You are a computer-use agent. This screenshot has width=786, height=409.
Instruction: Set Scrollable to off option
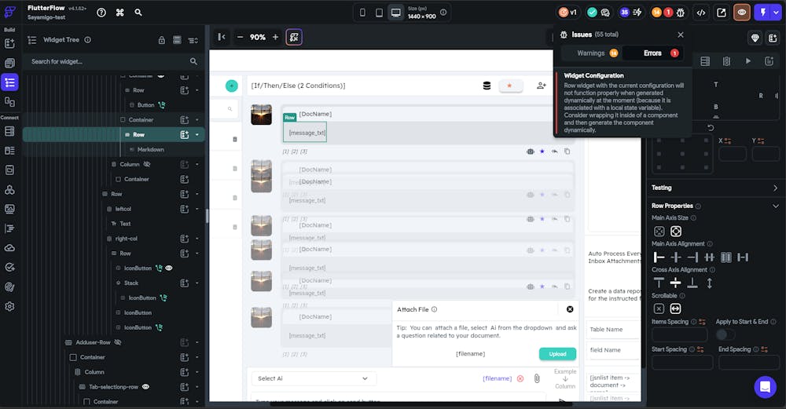(659, 309)
